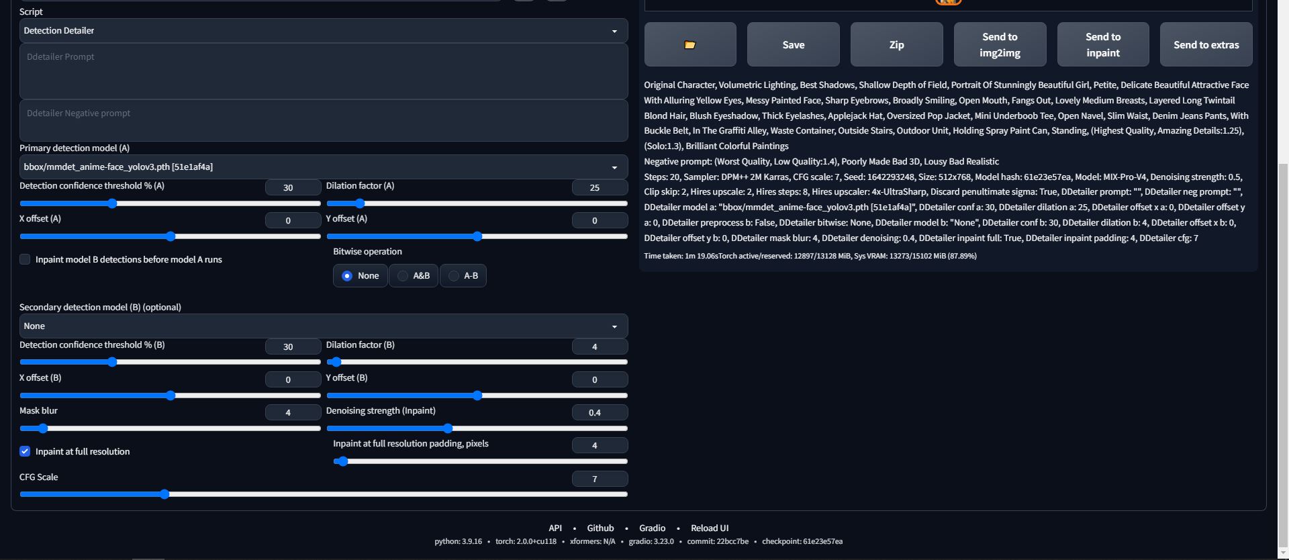Screen dimensions: 1289x560
Task: Send image to img2img
Action: click(1000, 44)
